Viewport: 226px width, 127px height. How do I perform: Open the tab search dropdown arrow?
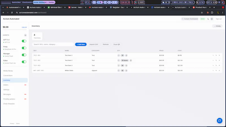click(3, 7)
